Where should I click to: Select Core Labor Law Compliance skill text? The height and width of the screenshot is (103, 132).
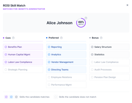20,62
